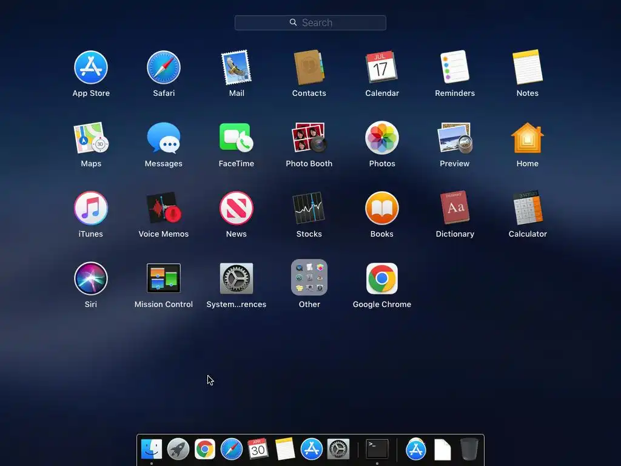The width and height of the screenshot is (621, 466).
Task: Open Notes from the Dock
Action: coord(285,449)
